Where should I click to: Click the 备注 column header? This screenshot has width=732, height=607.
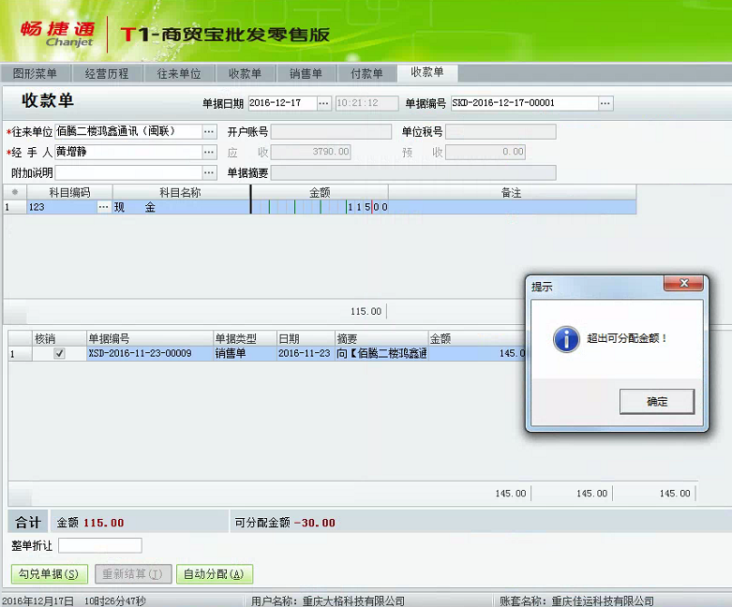tap(512, 192)
